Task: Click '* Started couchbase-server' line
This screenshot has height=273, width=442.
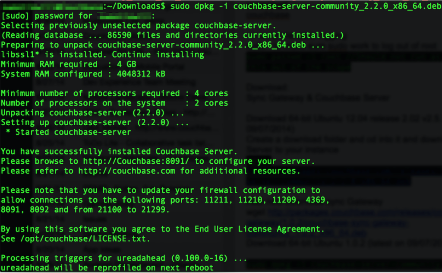Action: pos(69,132)
